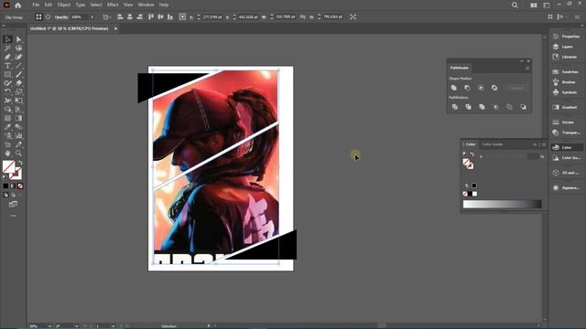Select the Shaper tool
The height and width of the screenshot is (329, 586).
point(7,83)
